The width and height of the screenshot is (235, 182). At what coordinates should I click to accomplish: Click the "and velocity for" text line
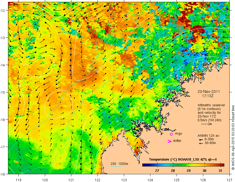click(x=209, y=113)
